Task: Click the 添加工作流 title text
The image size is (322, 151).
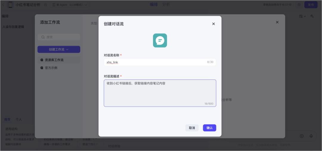Action: pos(50,22)
